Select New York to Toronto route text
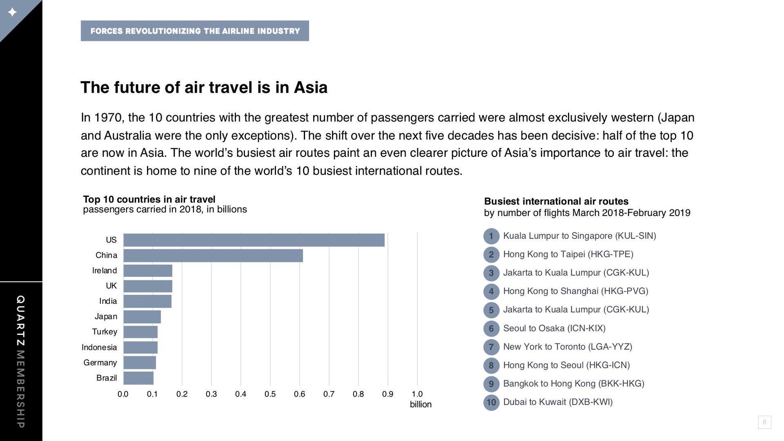 click(x=568, y=347)
